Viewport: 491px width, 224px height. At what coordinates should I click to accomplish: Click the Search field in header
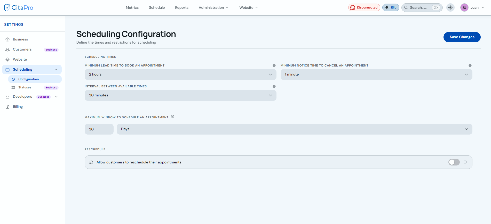[x=422, y=7]
